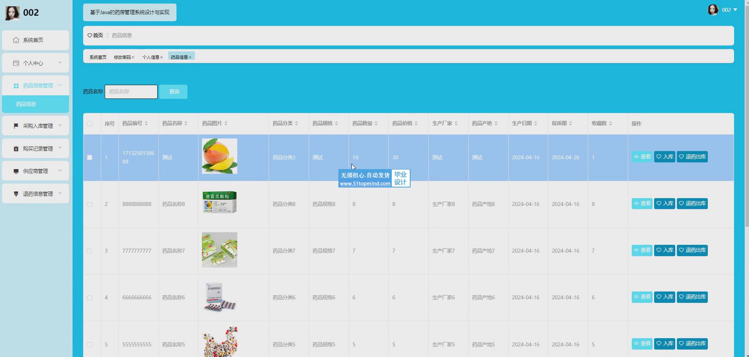The height and width of the screenshot is (357, 749).
Task: Click 入库 for 药品名称5
Action: (x=665, y=344)
